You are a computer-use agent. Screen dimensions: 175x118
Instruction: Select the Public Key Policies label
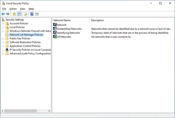(20, 38)
